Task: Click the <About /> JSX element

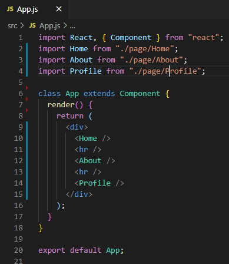Action: (x=95, y=161)
